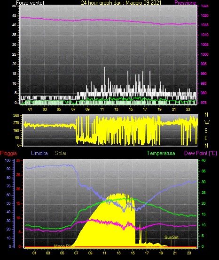219x260 pixels.
Task: Click the Temperatura legend label
Action: coord(161,153)
